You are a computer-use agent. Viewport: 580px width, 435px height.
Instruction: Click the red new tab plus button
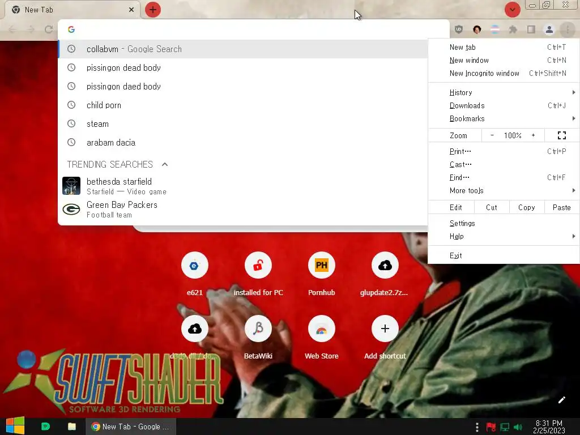click(153, 10)
